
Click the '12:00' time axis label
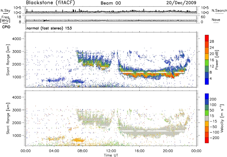[x=111, y=151]
